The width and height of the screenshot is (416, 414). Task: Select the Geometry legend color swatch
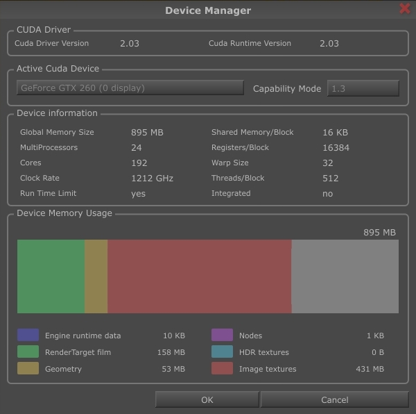28,369
